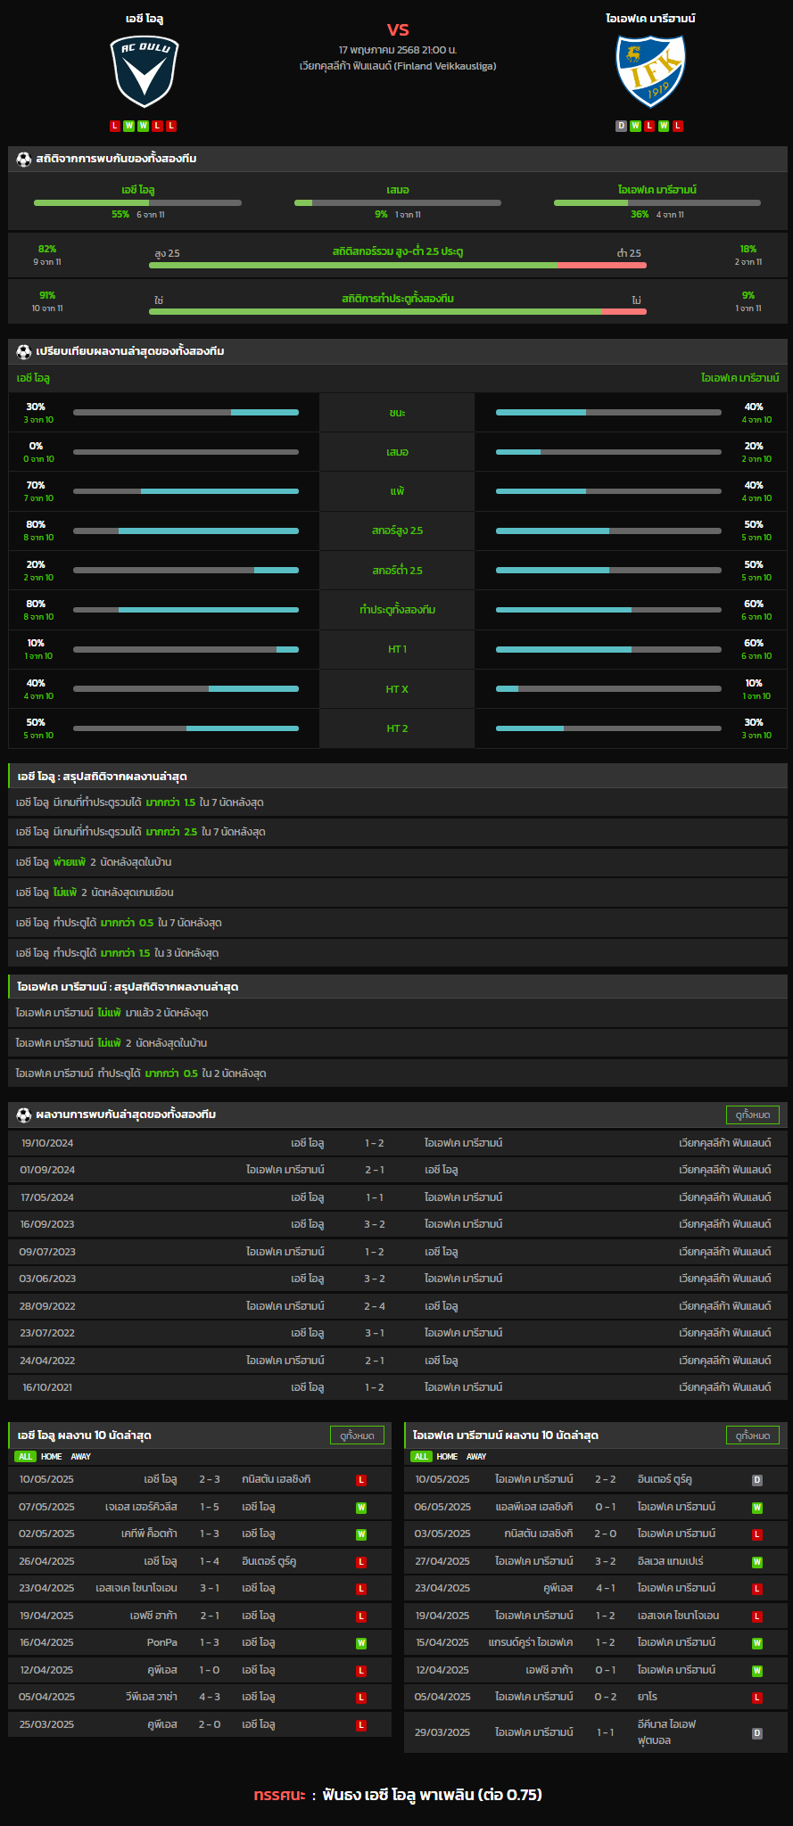Click the L badge in the คูพีเอส 4-1 row

tap(757, 1589)
